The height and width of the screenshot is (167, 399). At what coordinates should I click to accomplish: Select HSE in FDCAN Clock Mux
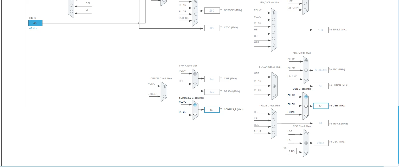pyautogui.click(x=274, y=77)
